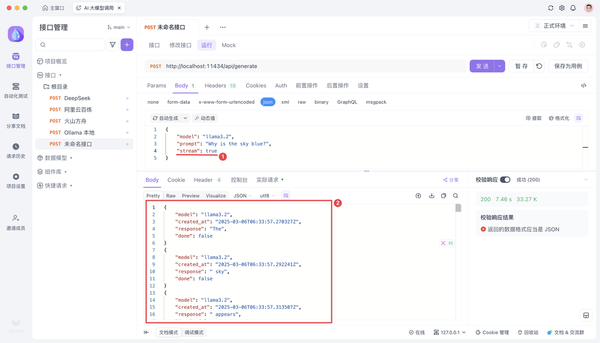The width and height of the screenshot is (600, 343).
Task: Click the refresh icon in title bar
Action: [x=551, y=8]
